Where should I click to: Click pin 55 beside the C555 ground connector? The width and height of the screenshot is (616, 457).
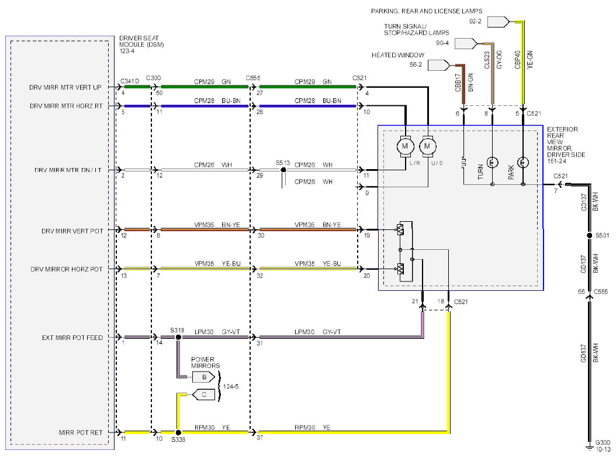pos(582,292)
